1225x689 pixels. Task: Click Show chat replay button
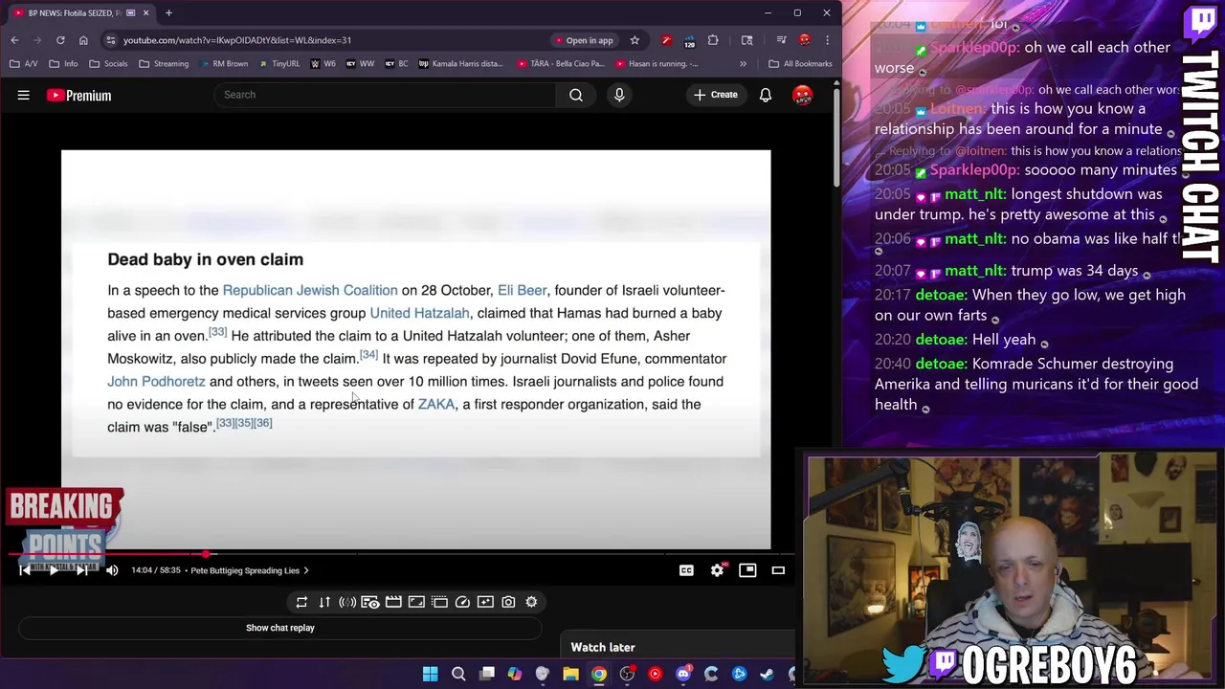pyautogui.click(x=279, y=628)
